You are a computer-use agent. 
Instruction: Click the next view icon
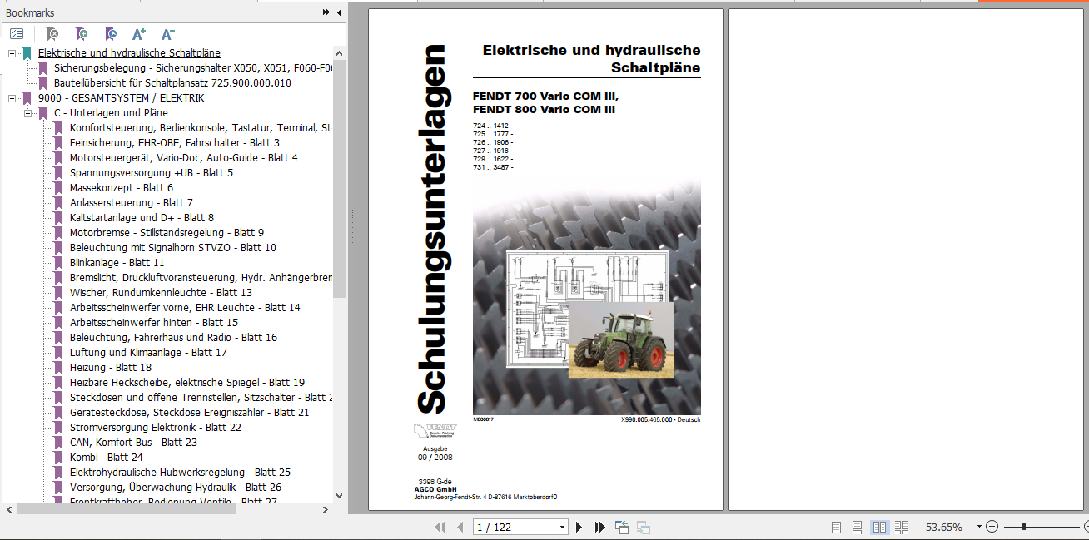(x=643, y=527)
